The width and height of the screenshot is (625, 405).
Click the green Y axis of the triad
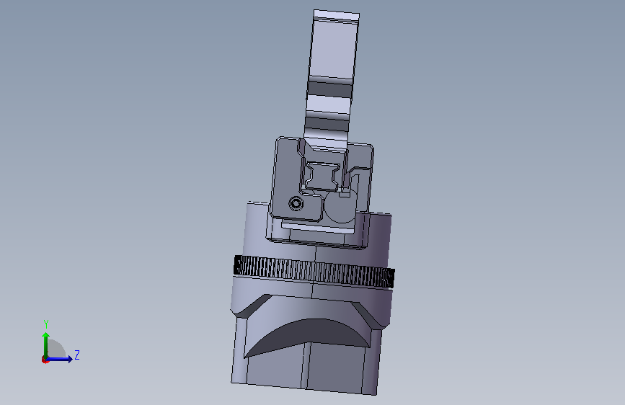pyautogui.click(x=46, y=344)
